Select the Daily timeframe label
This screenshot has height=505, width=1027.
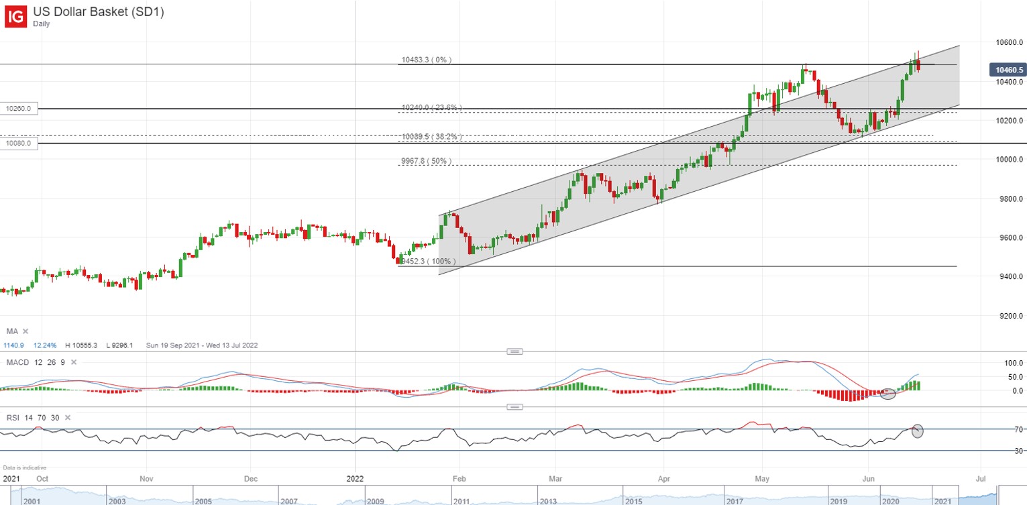[41, 23]
